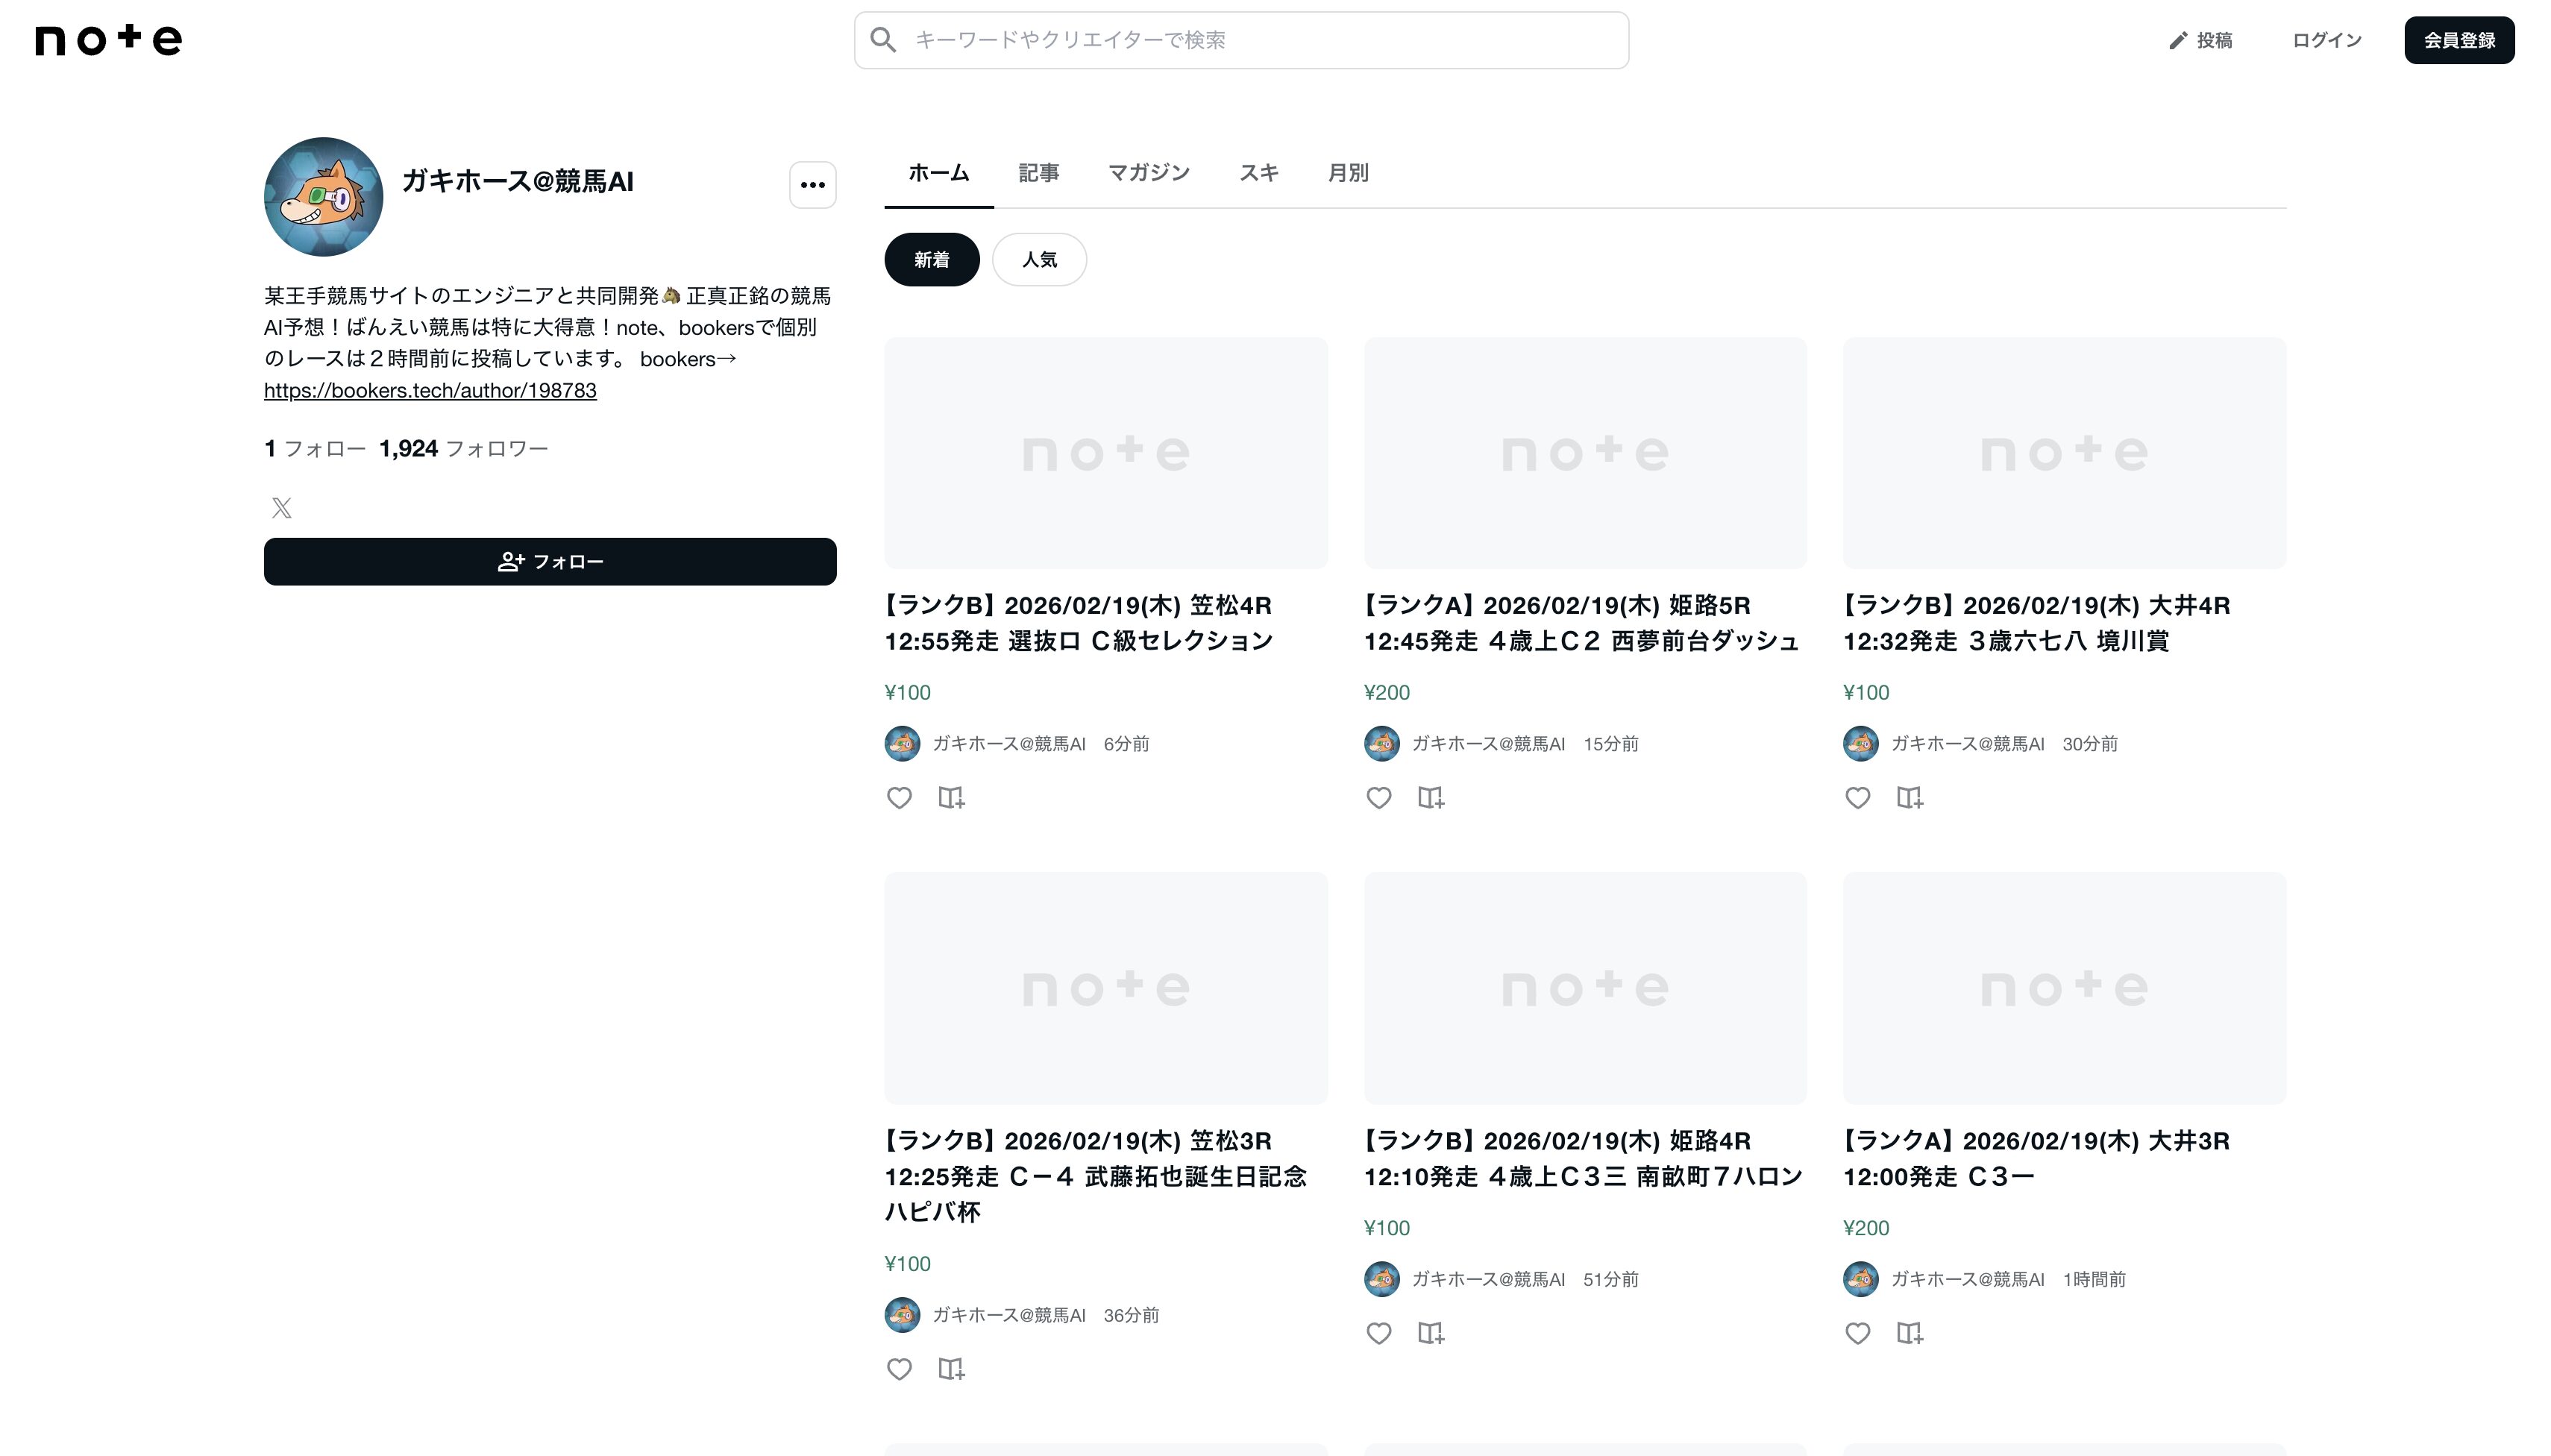
Task: Click the X (Twitter) profile icon
Action: point(281,508)
